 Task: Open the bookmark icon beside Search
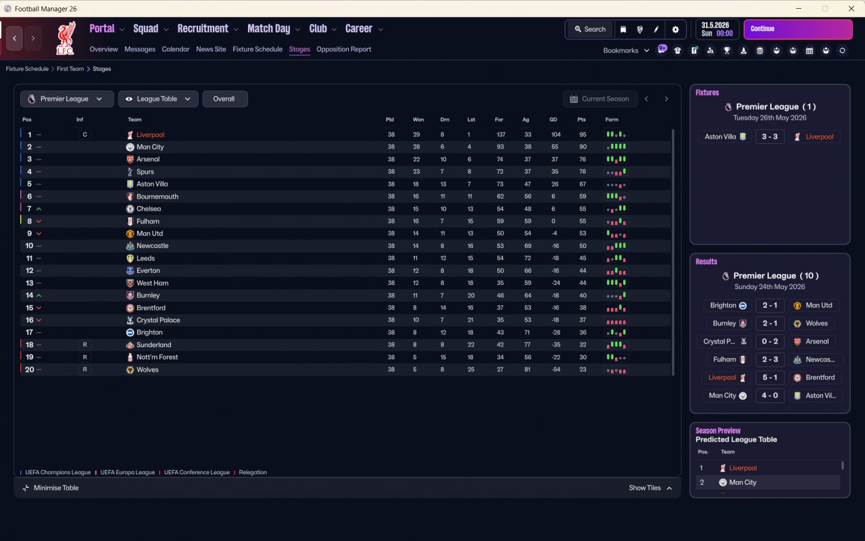623,29
